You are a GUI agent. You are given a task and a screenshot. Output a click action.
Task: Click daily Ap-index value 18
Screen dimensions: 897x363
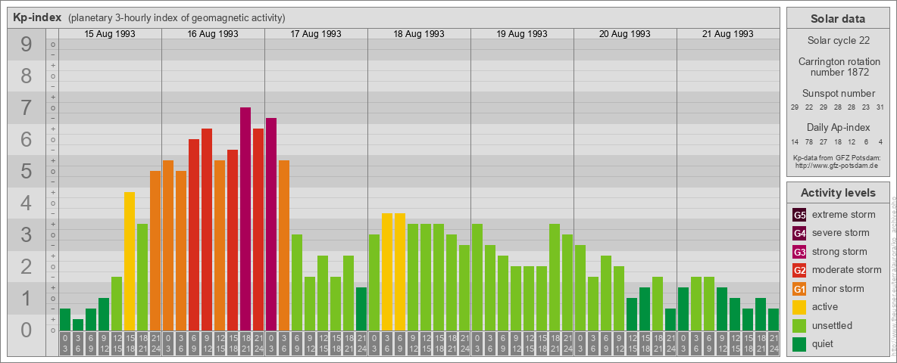click(x=837, y=141)
